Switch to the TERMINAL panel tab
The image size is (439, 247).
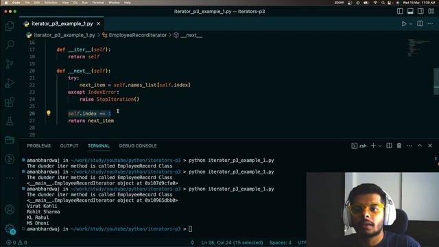pos(99,145)
